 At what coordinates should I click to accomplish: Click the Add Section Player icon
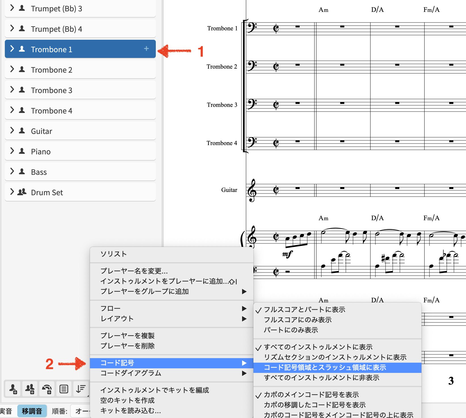(30, 388)
